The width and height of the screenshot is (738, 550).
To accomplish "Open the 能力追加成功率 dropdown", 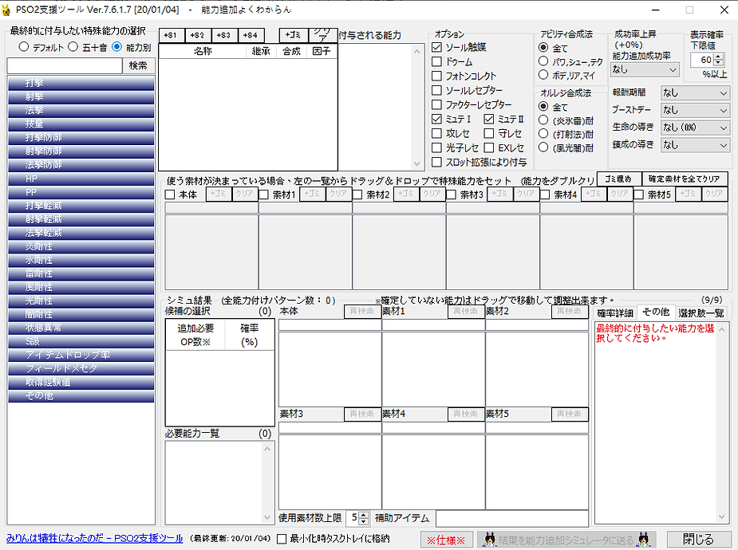I will coord(645,69).
